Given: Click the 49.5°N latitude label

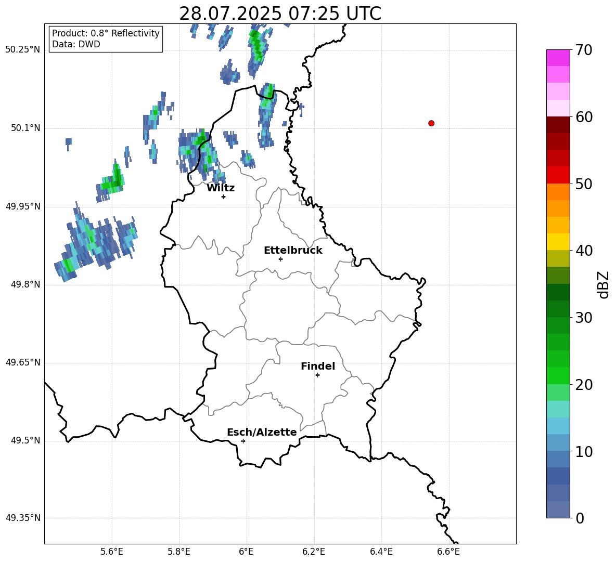Looking at the screenshot, I should tap(25, 440).
